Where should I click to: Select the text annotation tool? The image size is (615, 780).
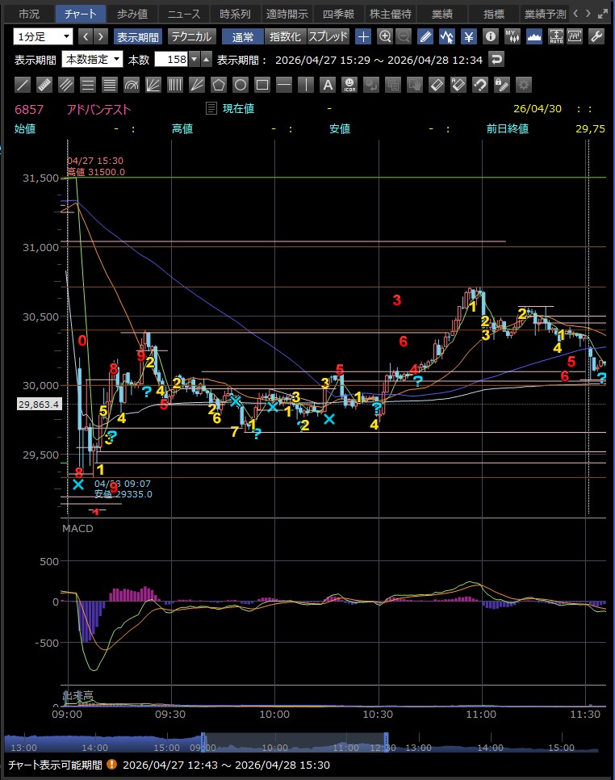click(328, 85)
